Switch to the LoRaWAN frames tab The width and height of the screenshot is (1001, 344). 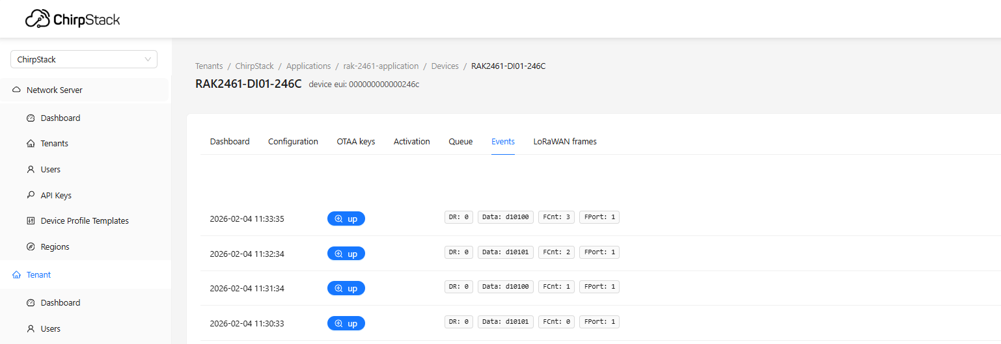(x=564, y=142)
